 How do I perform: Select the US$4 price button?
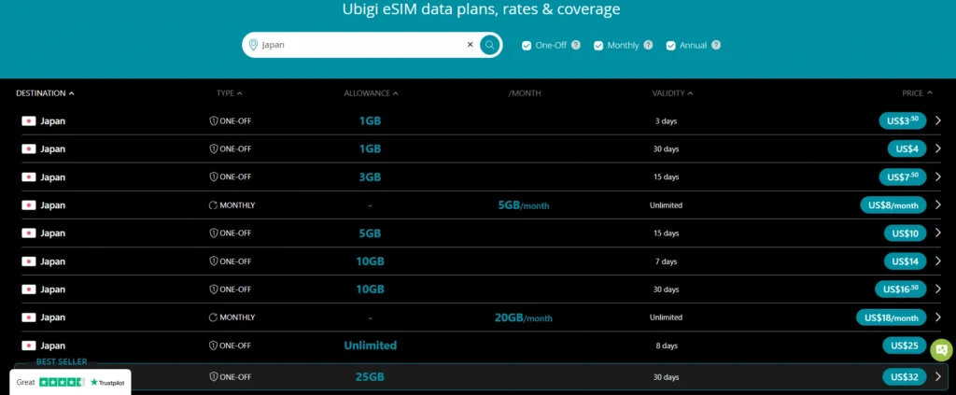pos(907,148)
